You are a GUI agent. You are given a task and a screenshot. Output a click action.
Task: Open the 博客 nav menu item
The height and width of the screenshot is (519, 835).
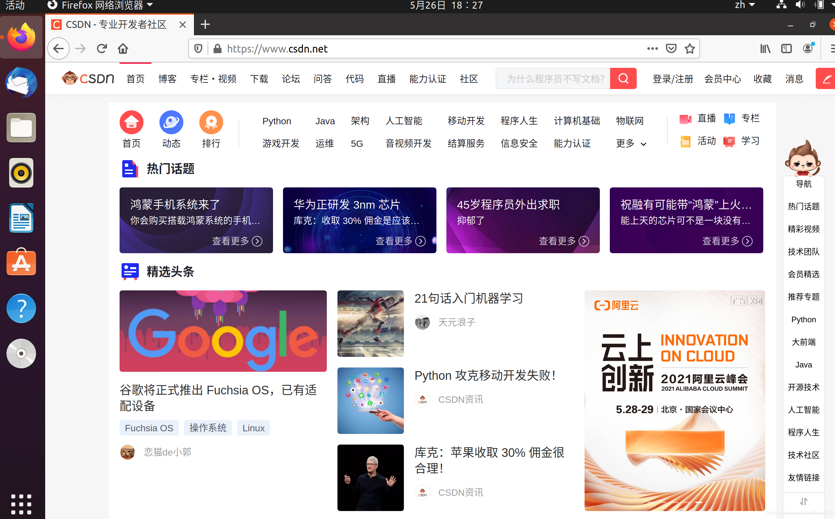(x=167, y=79)
